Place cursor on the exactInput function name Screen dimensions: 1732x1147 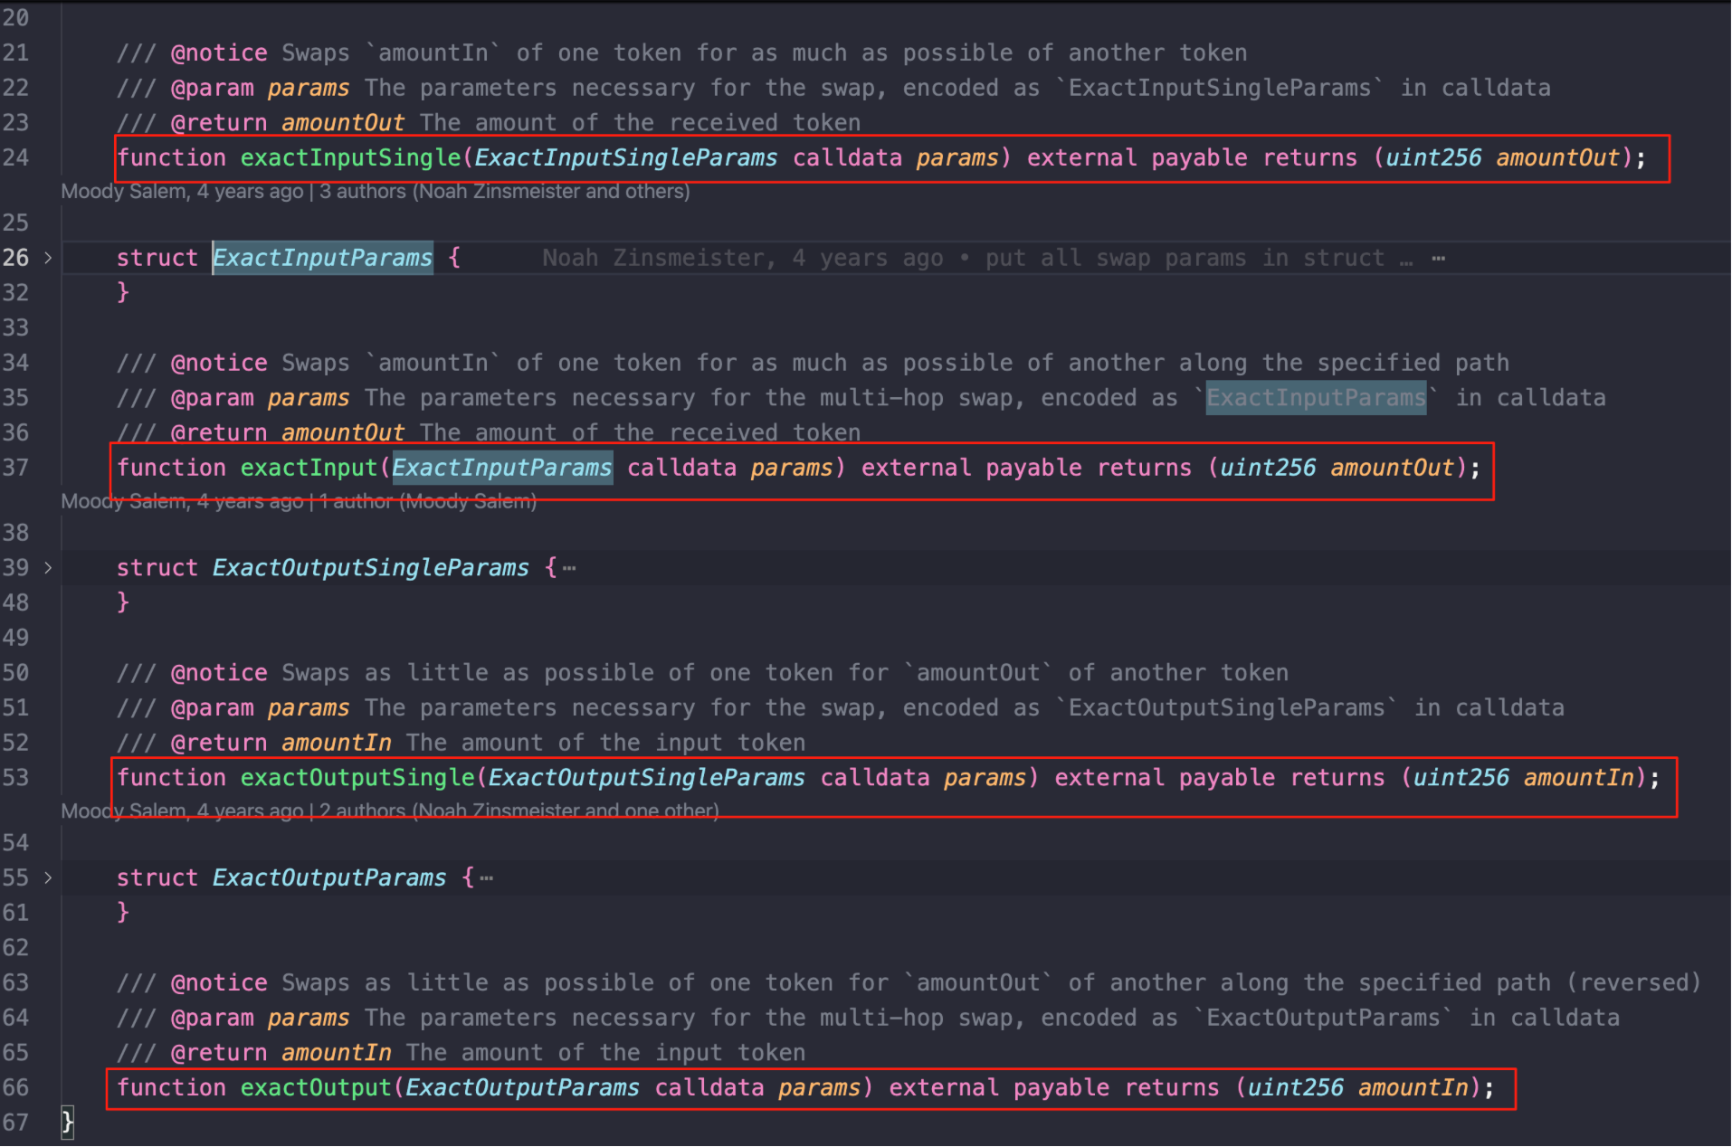[309, 469]
